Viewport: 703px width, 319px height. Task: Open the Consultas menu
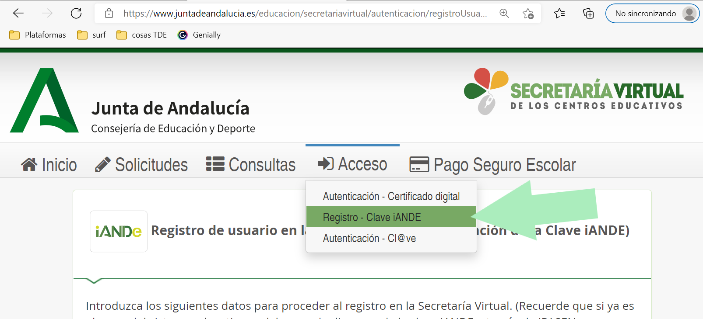pos(251,165)
